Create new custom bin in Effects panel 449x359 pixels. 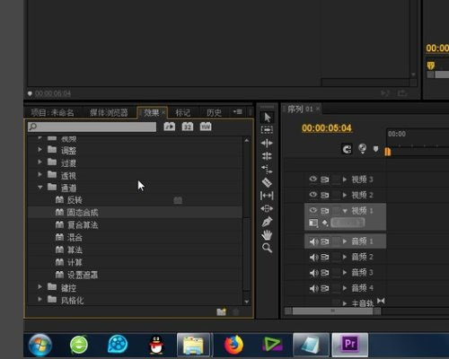pyautogui.click(x=222, y=311)
